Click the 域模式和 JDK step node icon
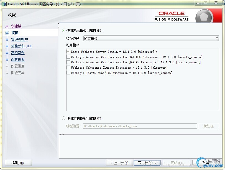This screenshot has height=170, width=225. tap(7, 46)
